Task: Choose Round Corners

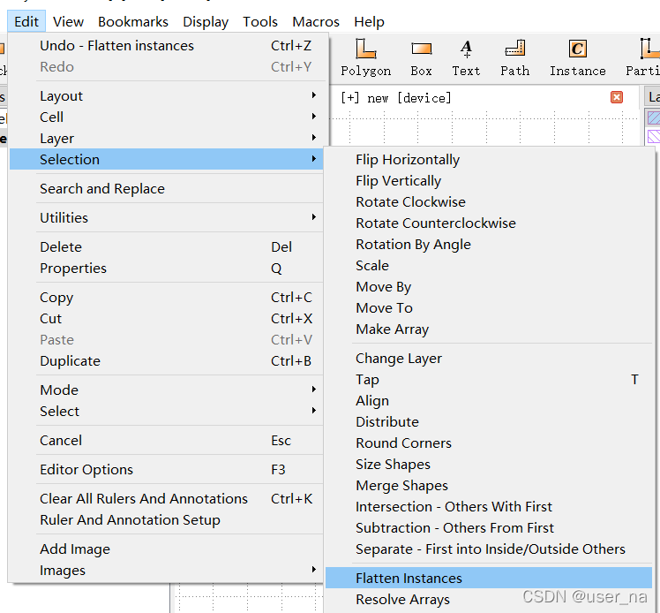Action: pyautogui.click(x=488, y=443)
